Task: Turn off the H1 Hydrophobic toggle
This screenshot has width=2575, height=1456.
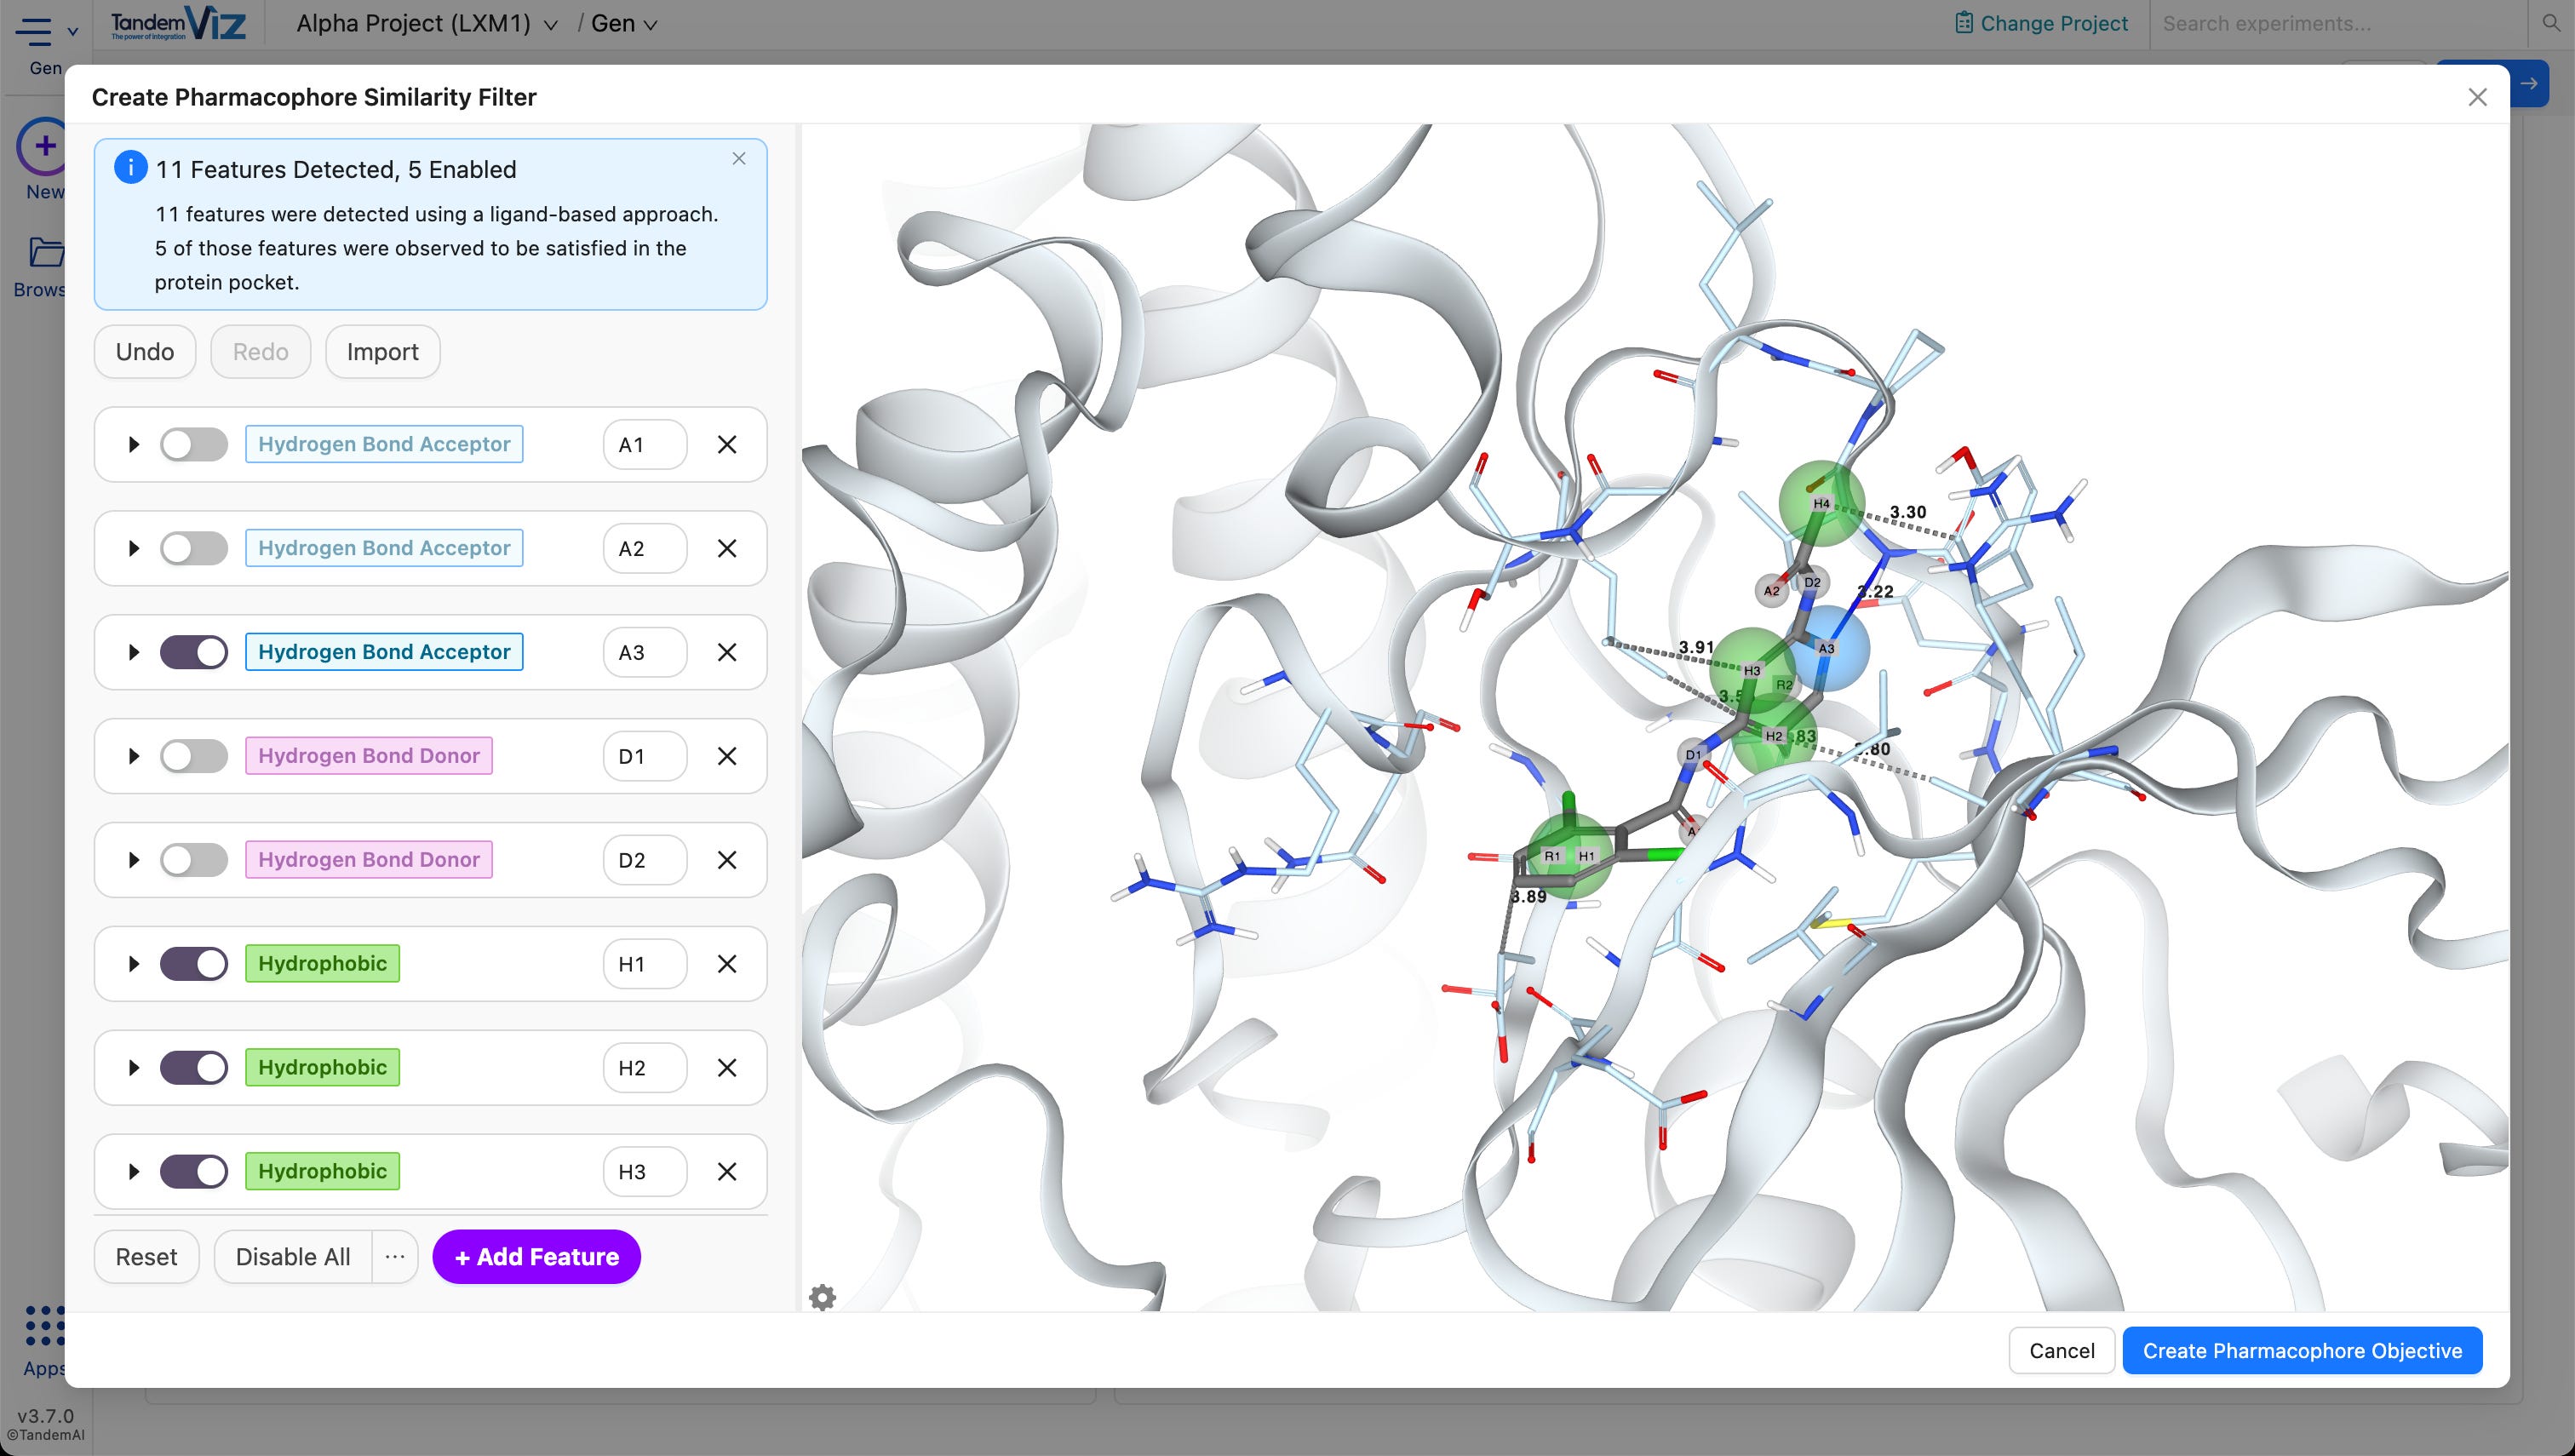Action: point(194,964)
